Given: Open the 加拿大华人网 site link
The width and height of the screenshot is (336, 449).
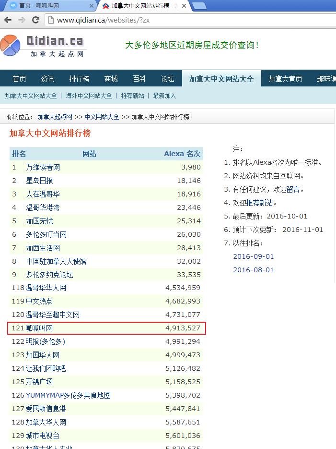Looking at the screenshot, I should click(x=46, y=423).
